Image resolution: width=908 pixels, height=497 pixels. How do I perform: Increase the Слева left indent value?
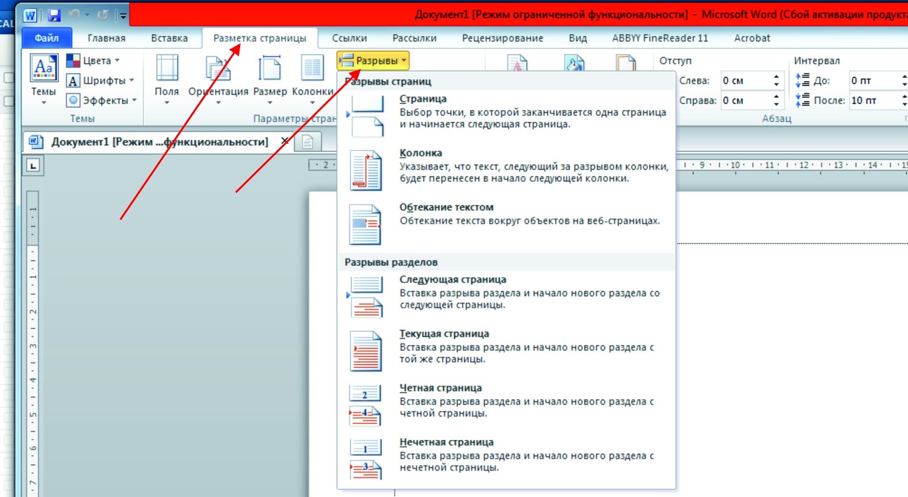(776, 77)
